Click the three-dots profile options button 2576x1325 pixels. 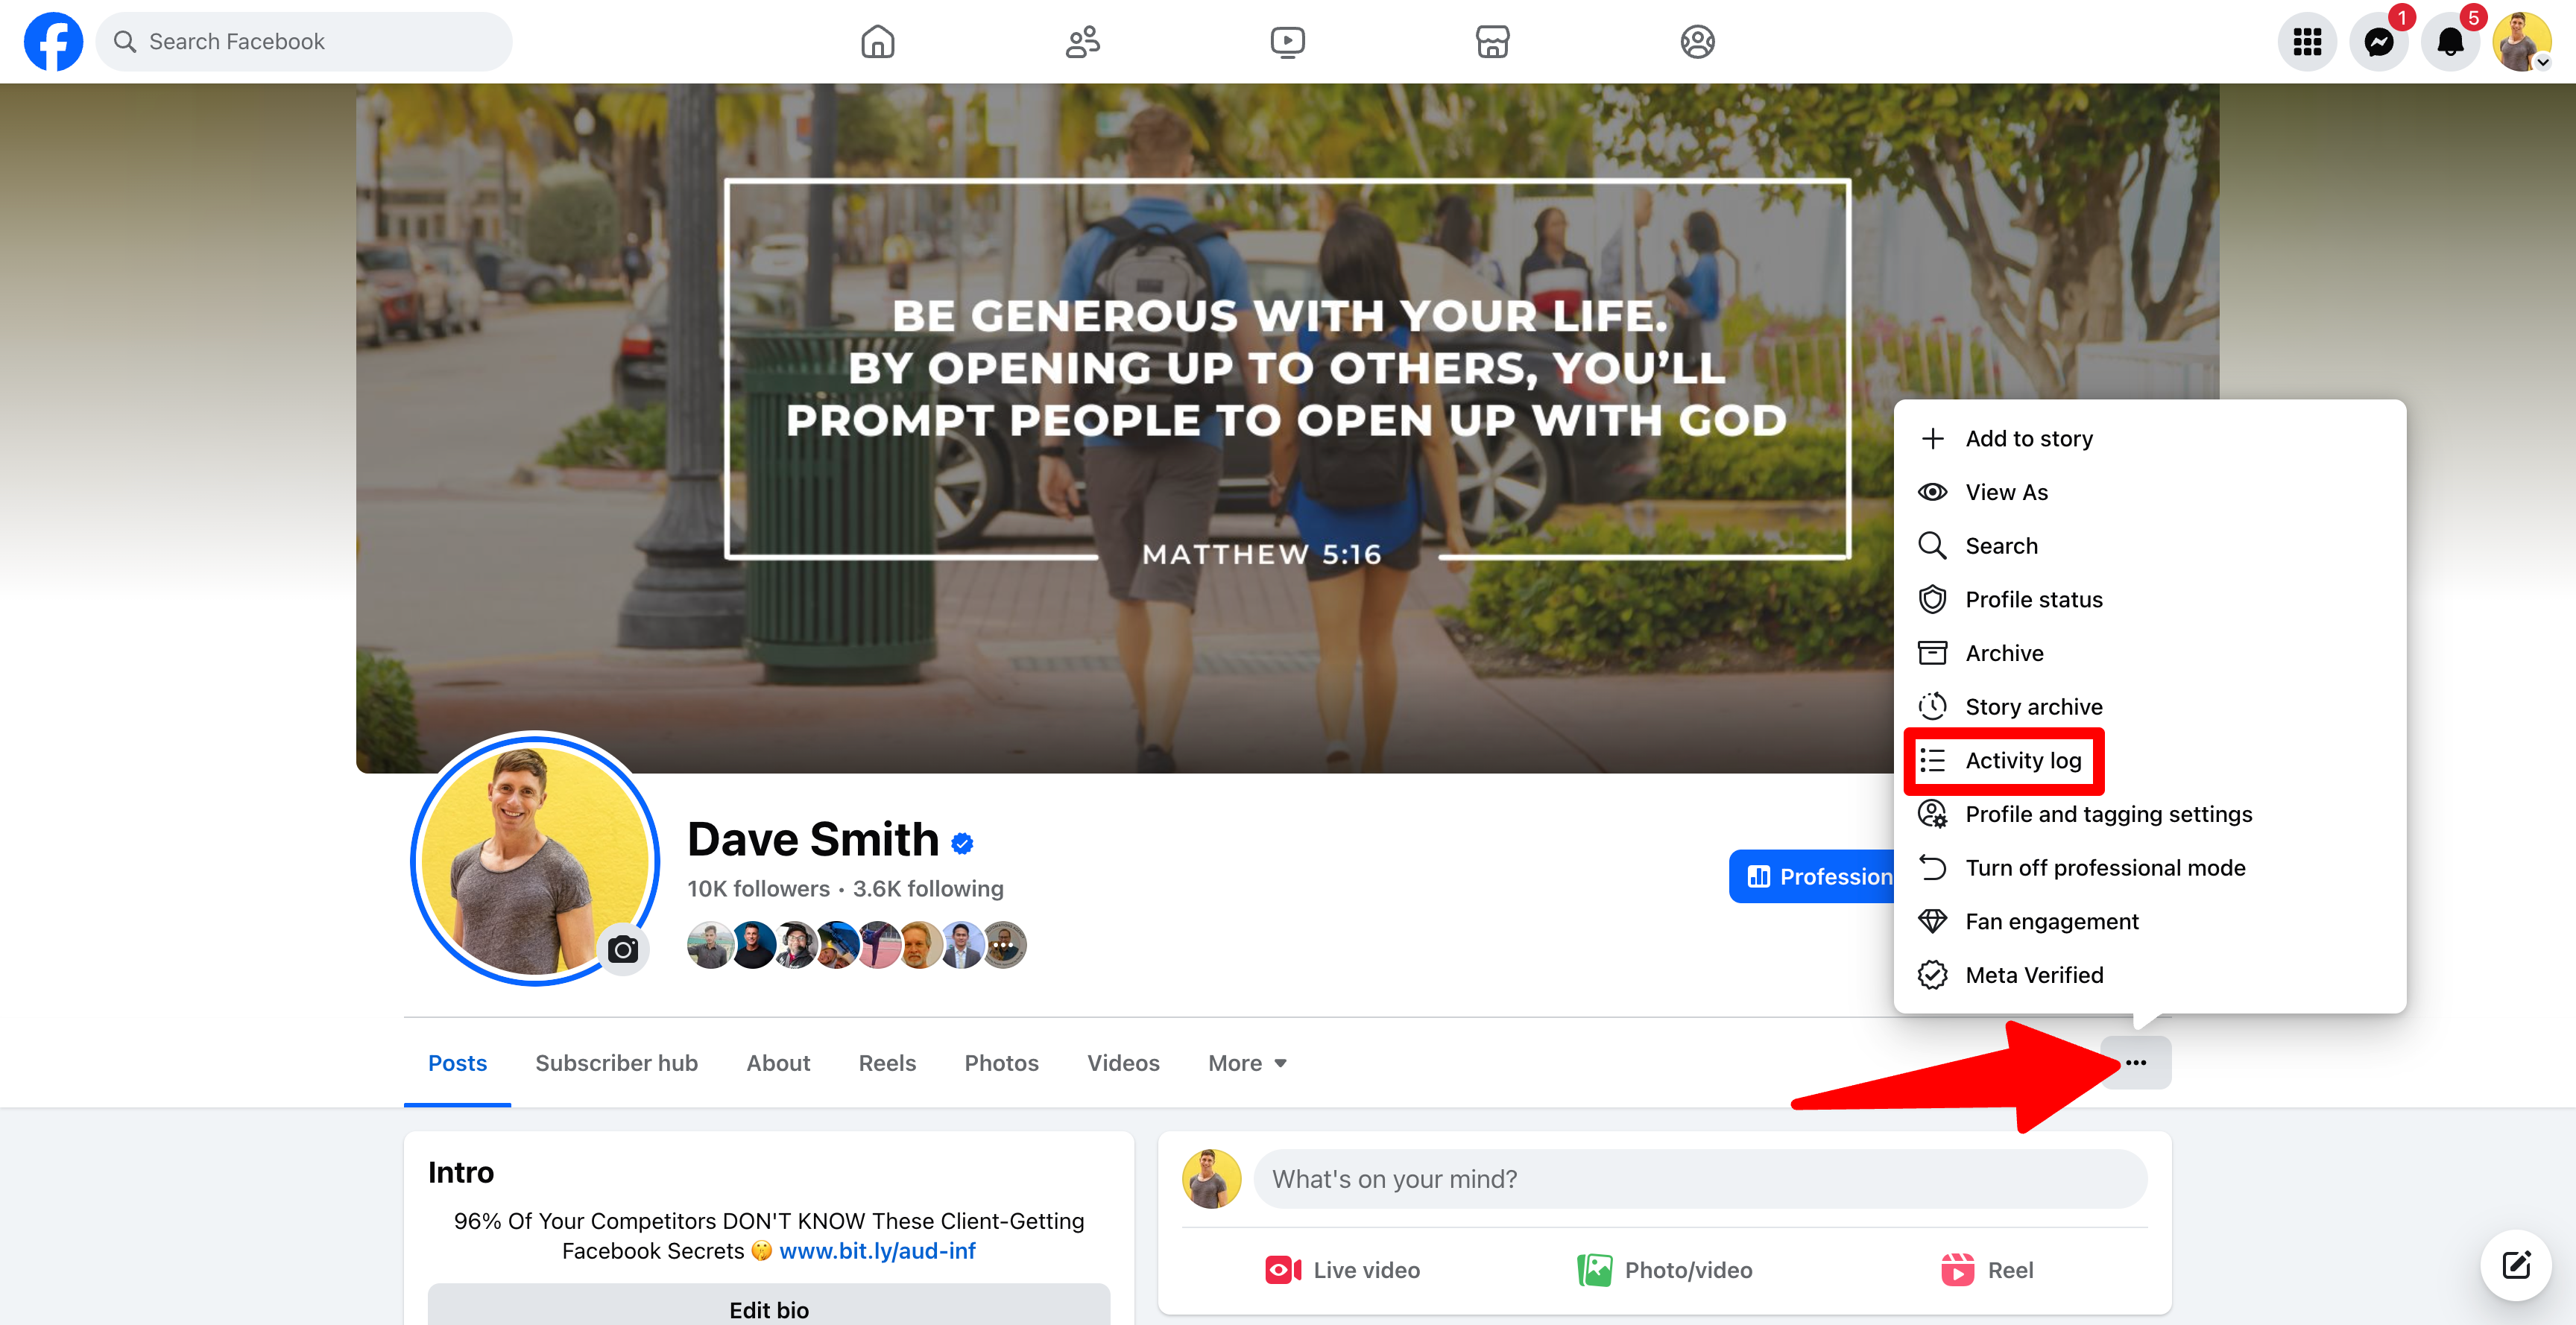pos(2136,1062)
